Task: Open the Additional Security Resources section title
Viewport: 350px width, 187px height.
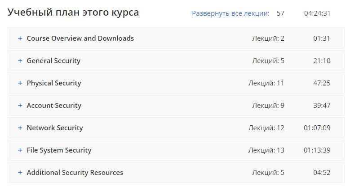Action: (x=75, y=173)
